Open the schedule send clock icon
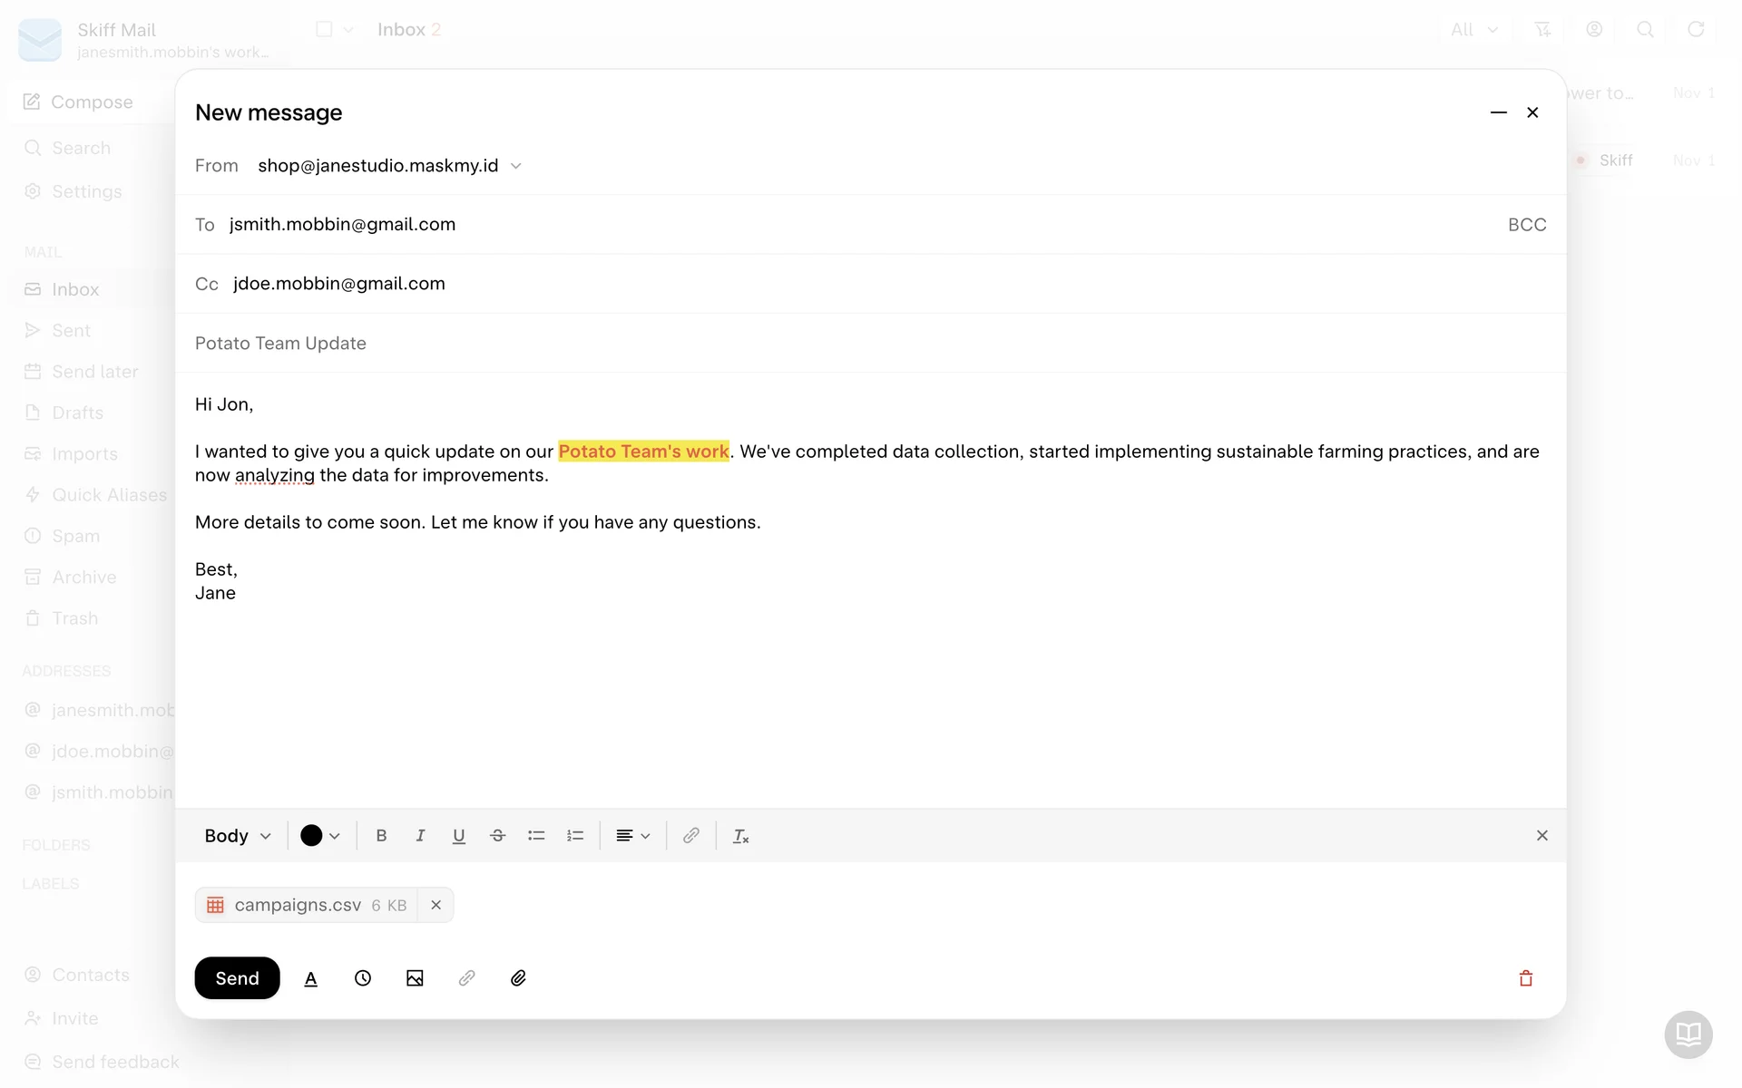The image size is (1742, 1088). (363, 978)
